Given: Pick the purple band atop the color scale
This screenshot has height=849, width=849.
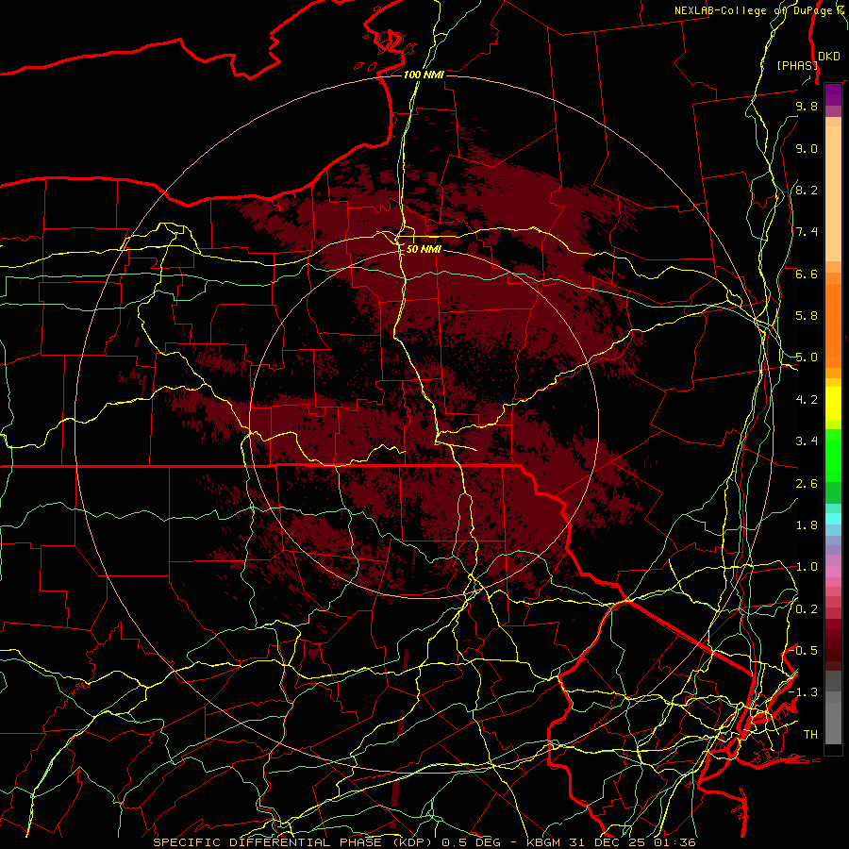Looking at the screenshot, I should (x=833, y=94).
